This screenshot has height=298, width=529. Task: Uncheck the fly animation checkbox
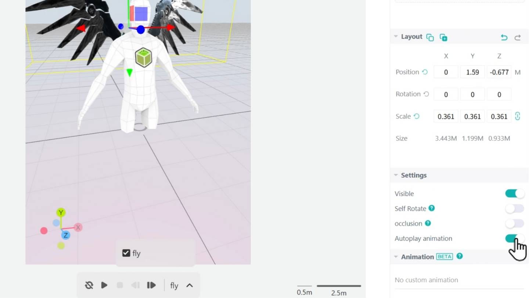click(126, 253)
